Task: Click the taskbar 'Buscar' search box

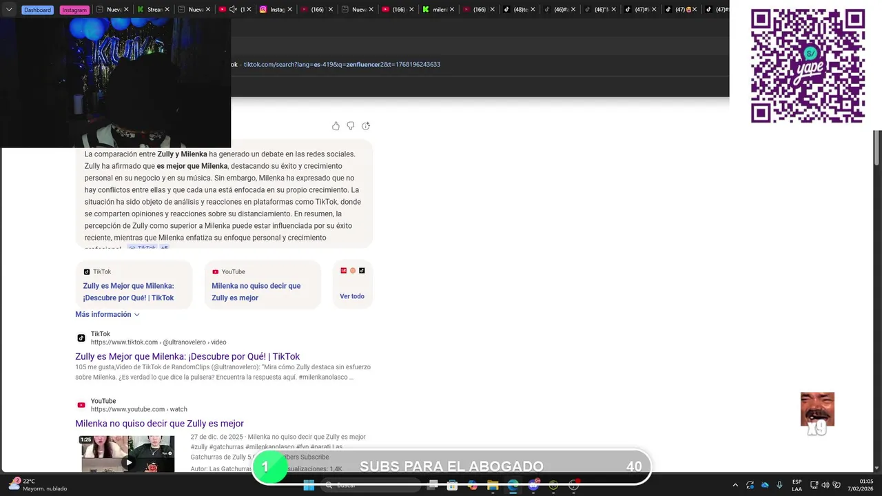Action: click(371, 486)
